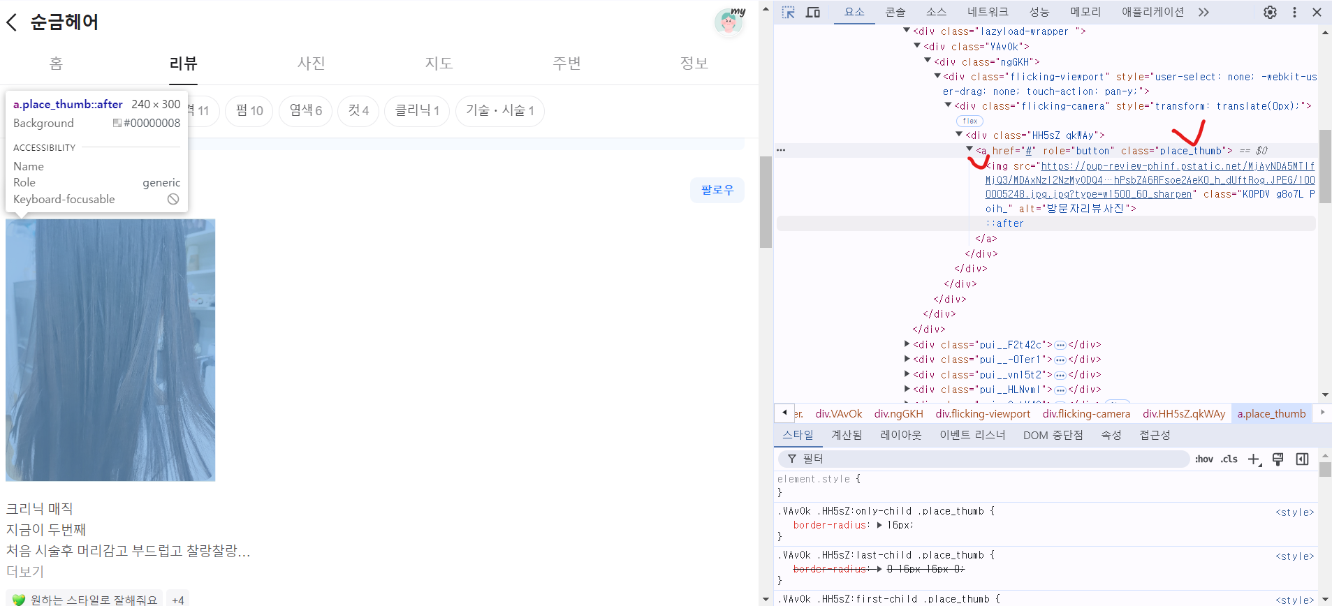Viewport: 1332px width, 606px height.
Task: Click the back arrow next to 순금헤어
Action: 12,22
